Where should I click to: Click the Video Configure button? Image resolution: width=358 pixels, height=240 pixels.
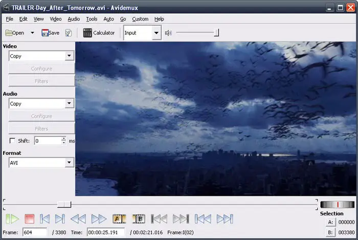(x=41, y=69)
